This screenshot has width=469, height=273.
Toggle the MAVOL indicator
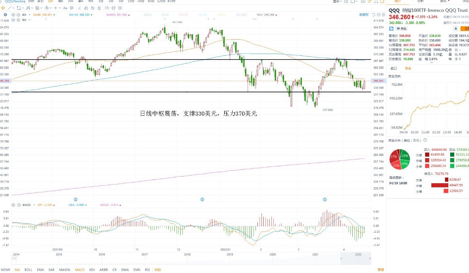click(65, 270)
